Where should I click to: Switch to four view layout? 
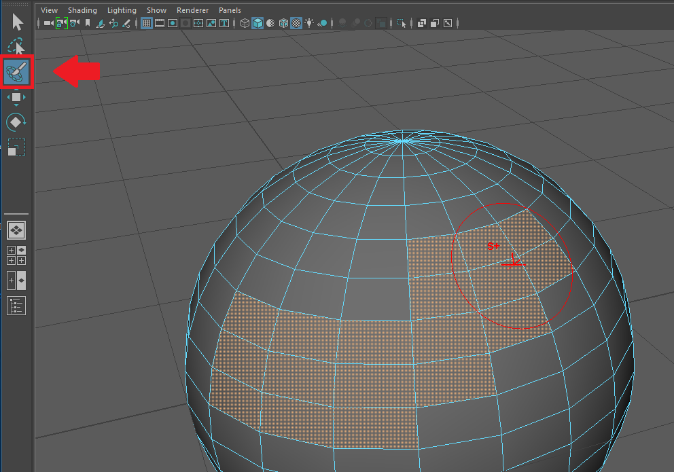(16, 255)
